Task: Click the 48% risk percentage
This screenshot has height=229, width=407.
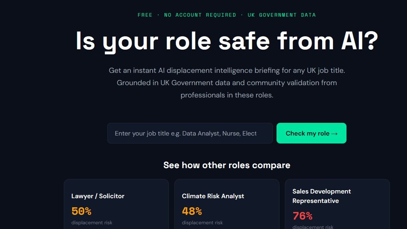Action: pos(192,211)
